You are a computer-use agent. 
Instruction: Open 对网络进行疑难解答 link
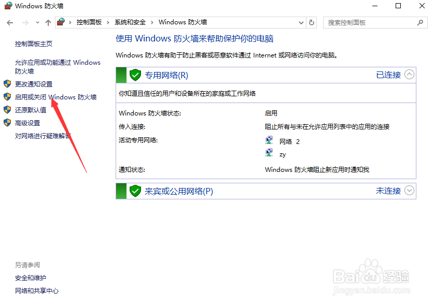(43, 136)
